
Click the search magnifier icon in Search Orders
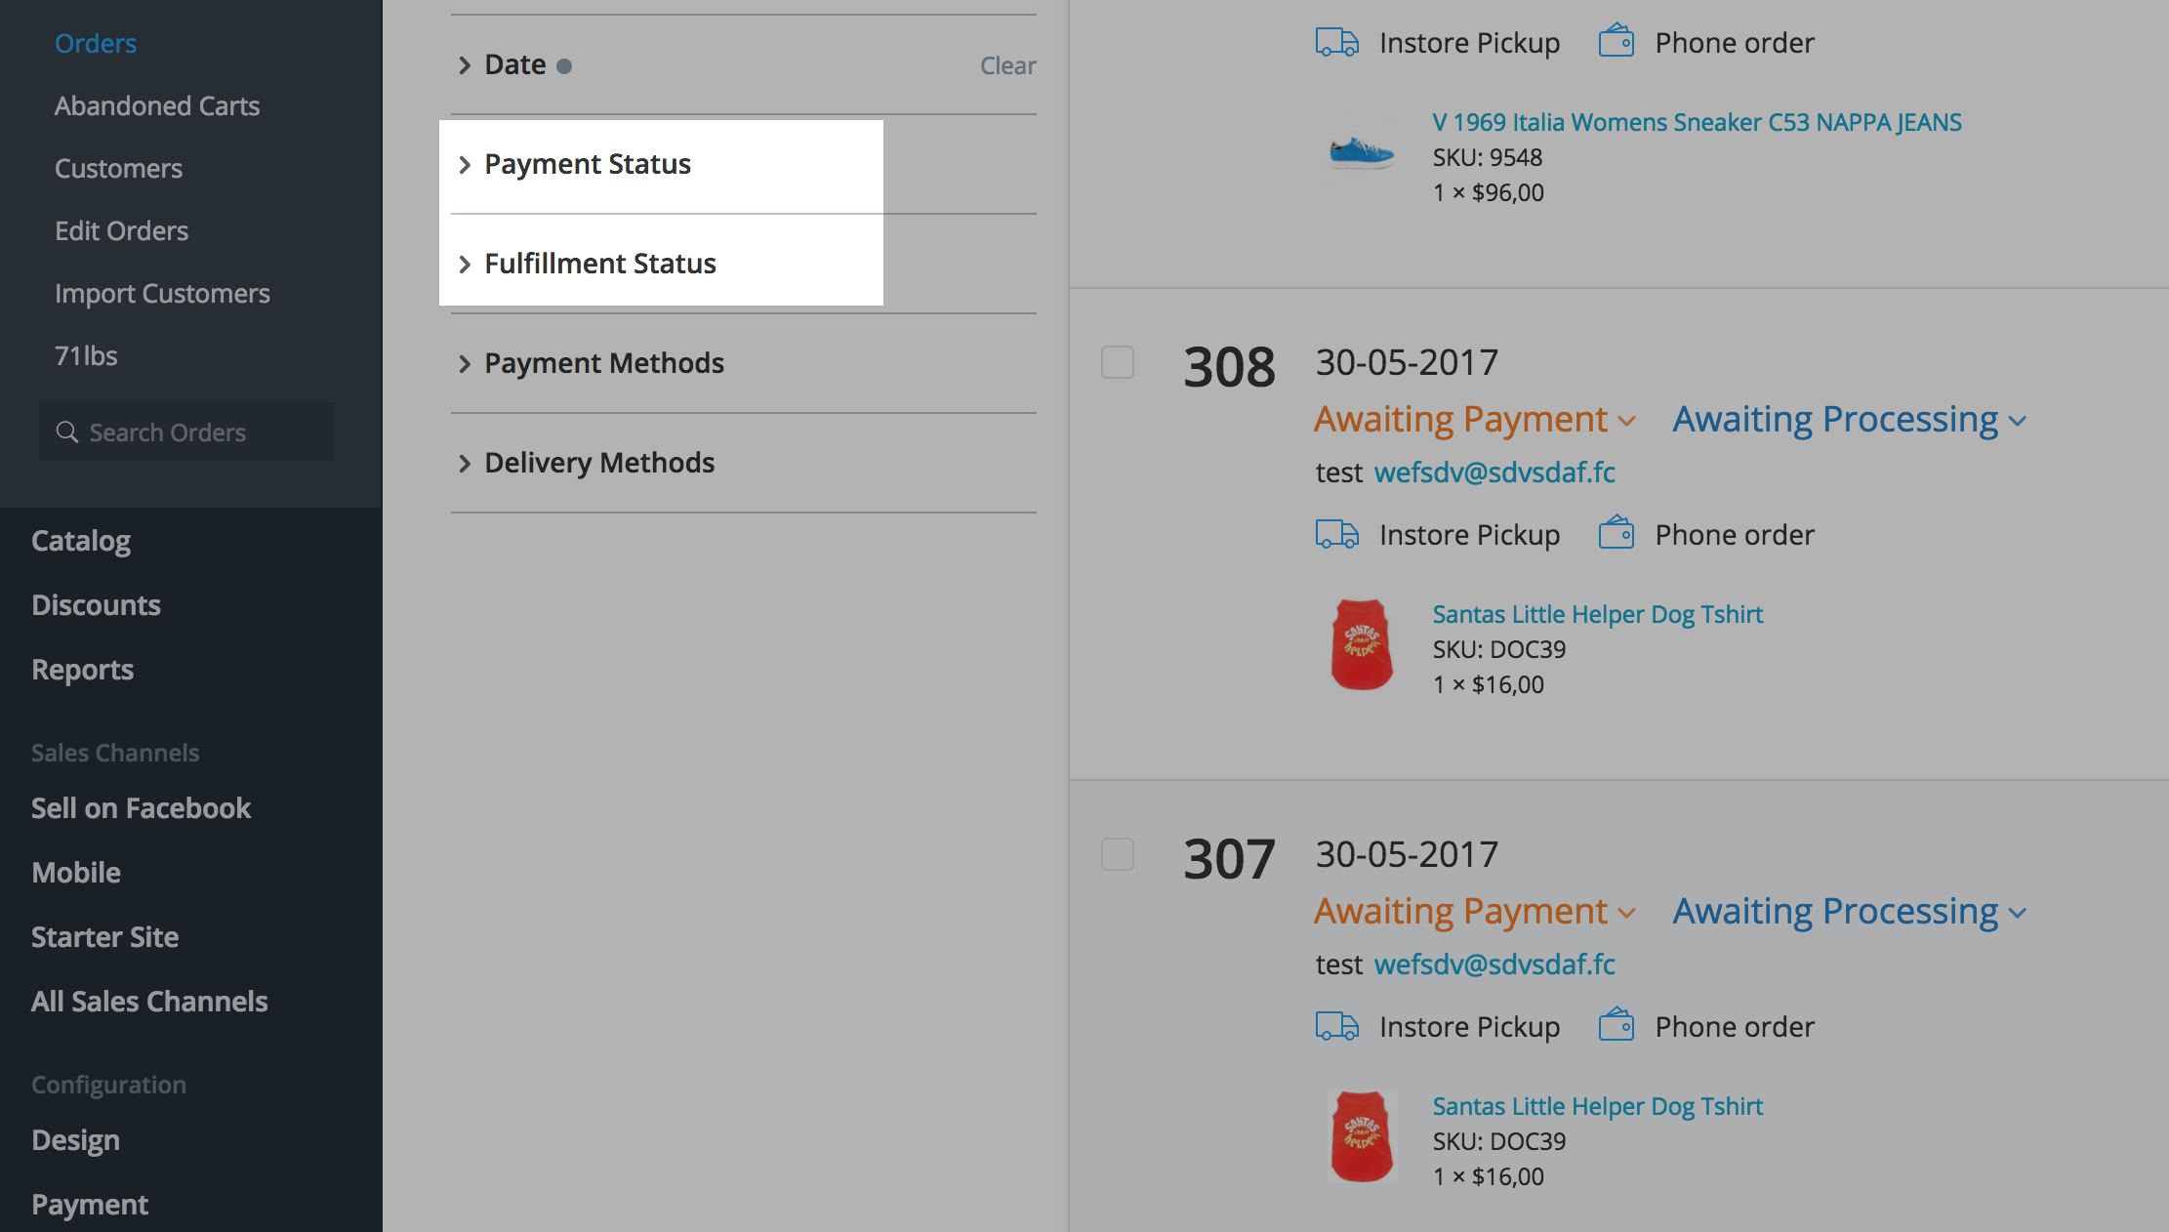click(66, 432)
